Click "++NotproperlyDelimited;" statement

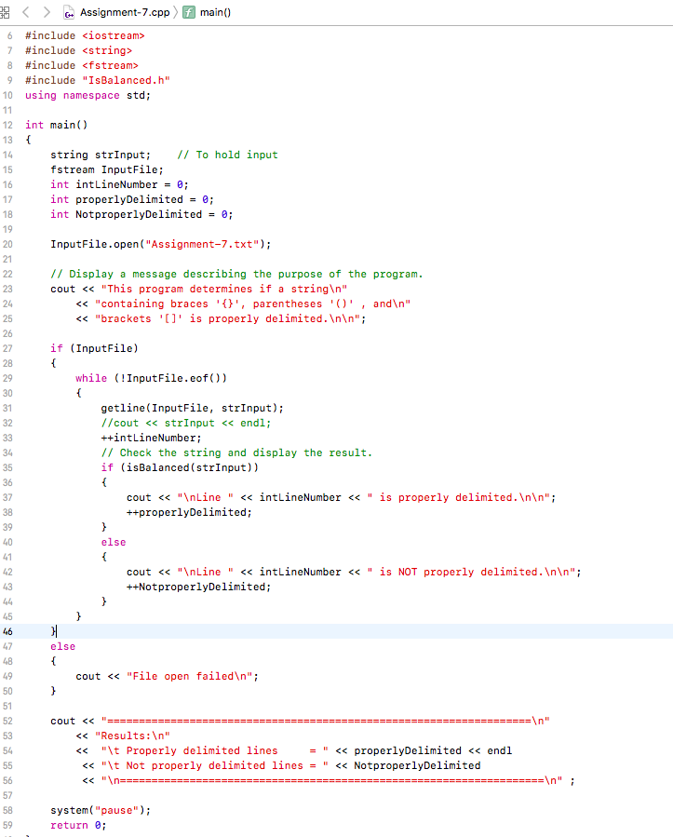coord(198,587)
